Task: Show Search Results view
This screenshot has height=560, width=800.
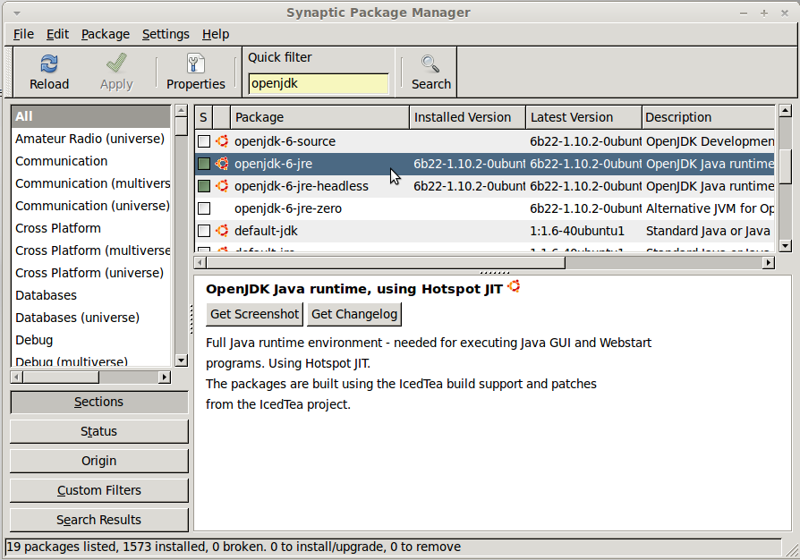Action: coord(99,520)
